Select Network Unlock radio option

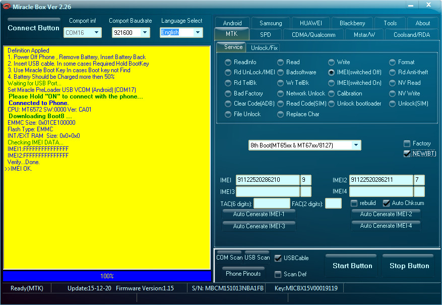[x=301, y=93]
